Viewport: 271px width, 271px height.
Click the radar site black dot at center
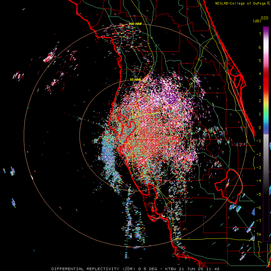point(135,135)
